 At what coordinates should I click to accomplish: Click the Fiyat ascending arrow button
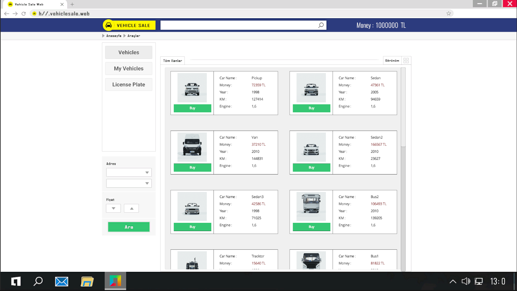[131, 208]
